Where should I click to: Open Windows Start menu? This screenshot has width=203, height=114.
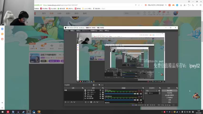(x=3, y=112)
